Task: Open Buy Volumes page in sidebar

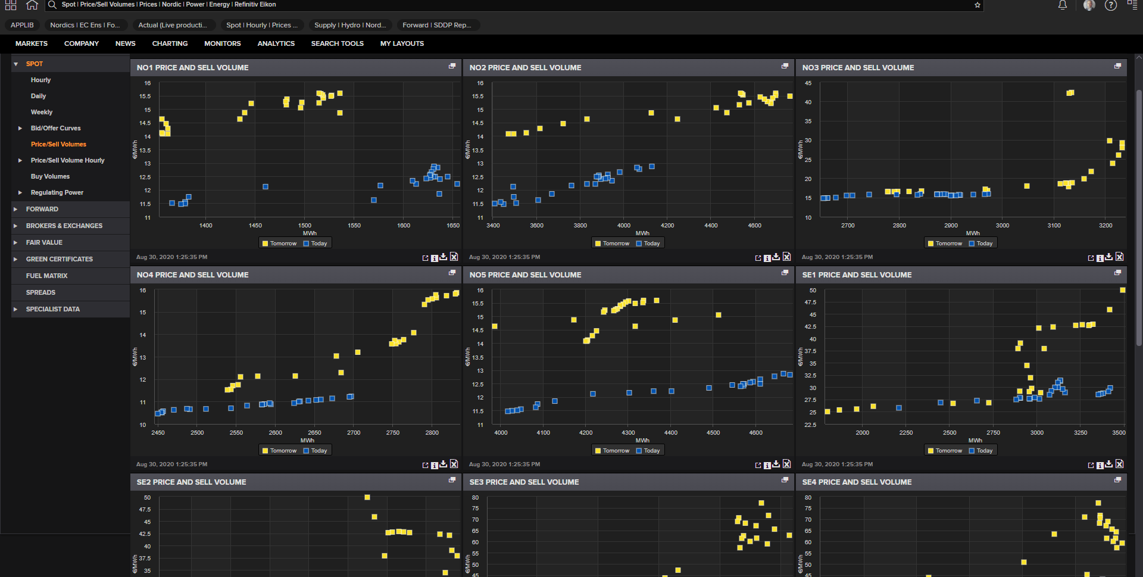Action: [50, 176]
